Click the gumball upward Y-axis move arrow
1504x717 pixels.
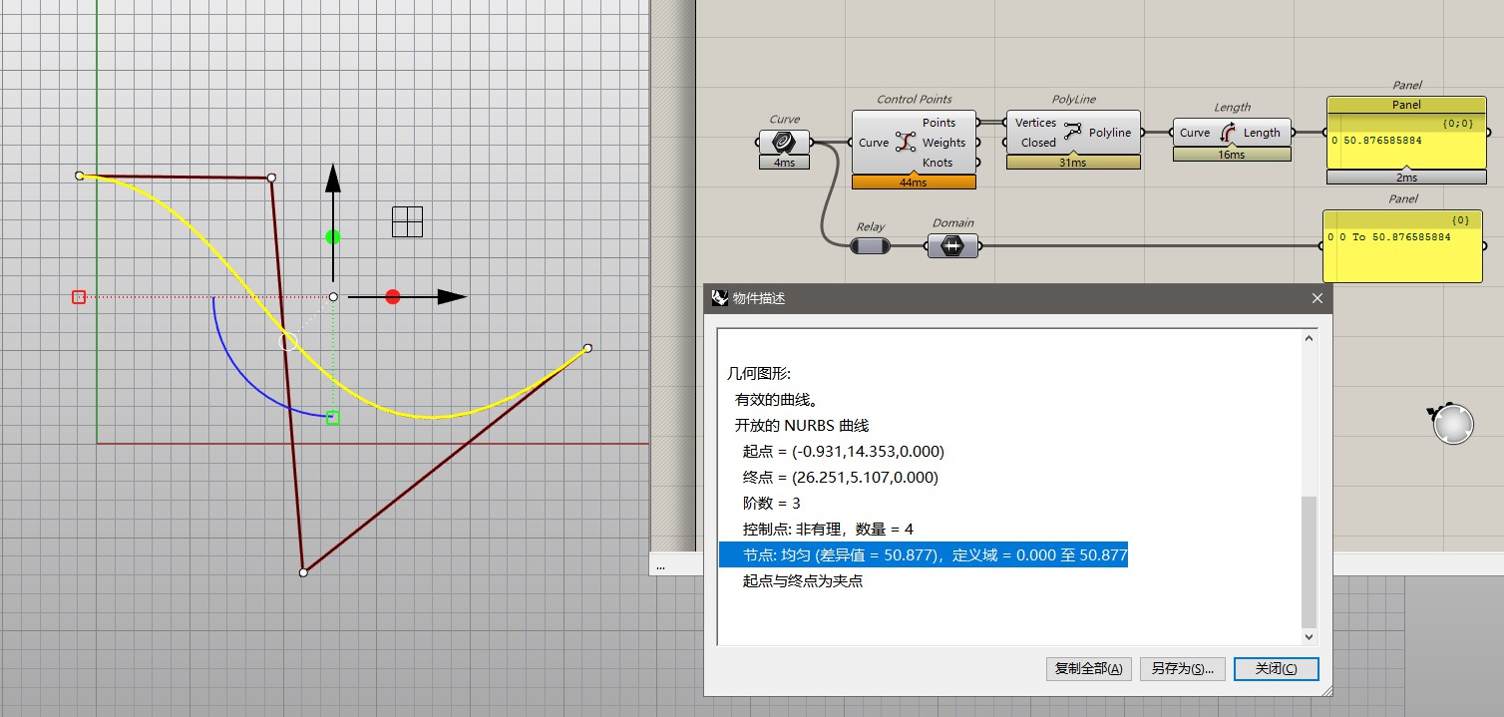(333, 181)
